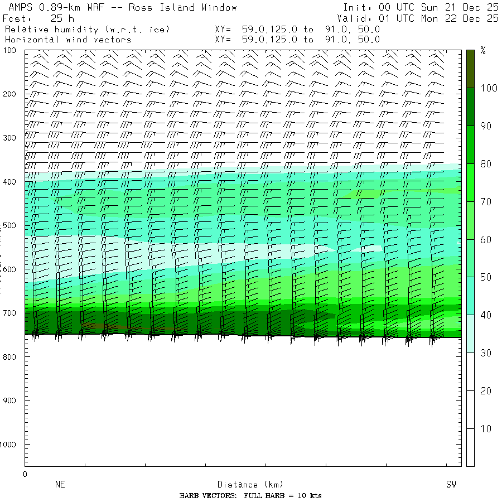
Task: Click the color bar label 50
Action: coord(486,277)
